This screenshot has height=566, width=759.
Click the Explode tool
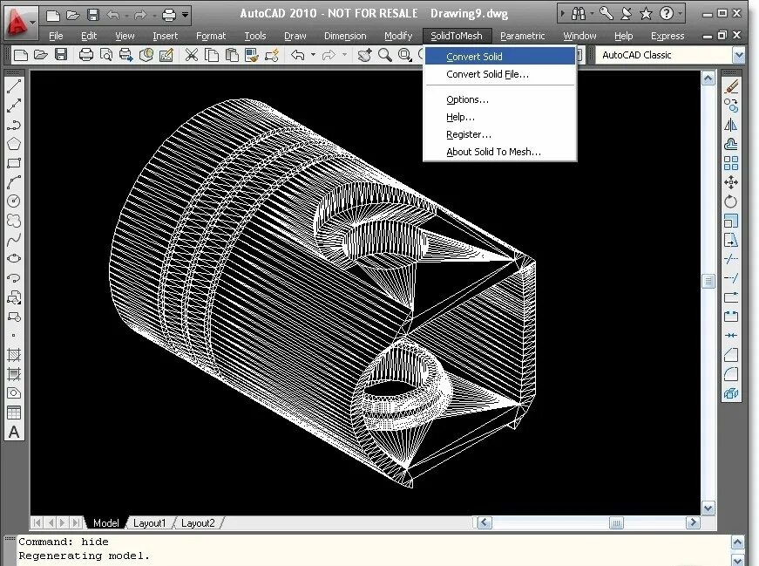tap(731, 393)
